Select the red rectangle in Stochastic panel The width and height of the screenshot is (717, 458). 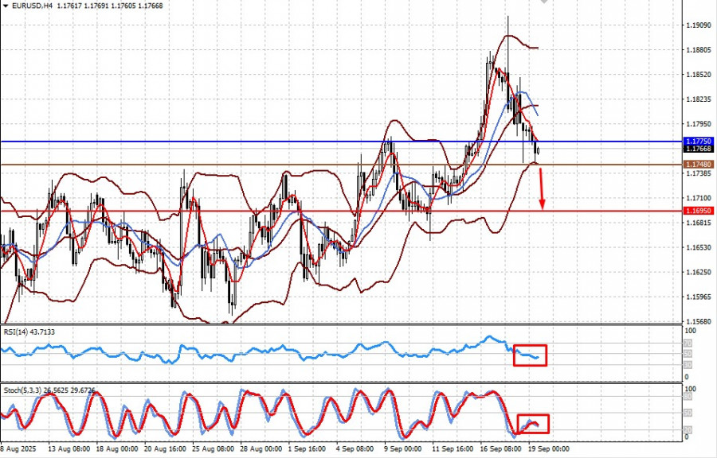(533, 424)
